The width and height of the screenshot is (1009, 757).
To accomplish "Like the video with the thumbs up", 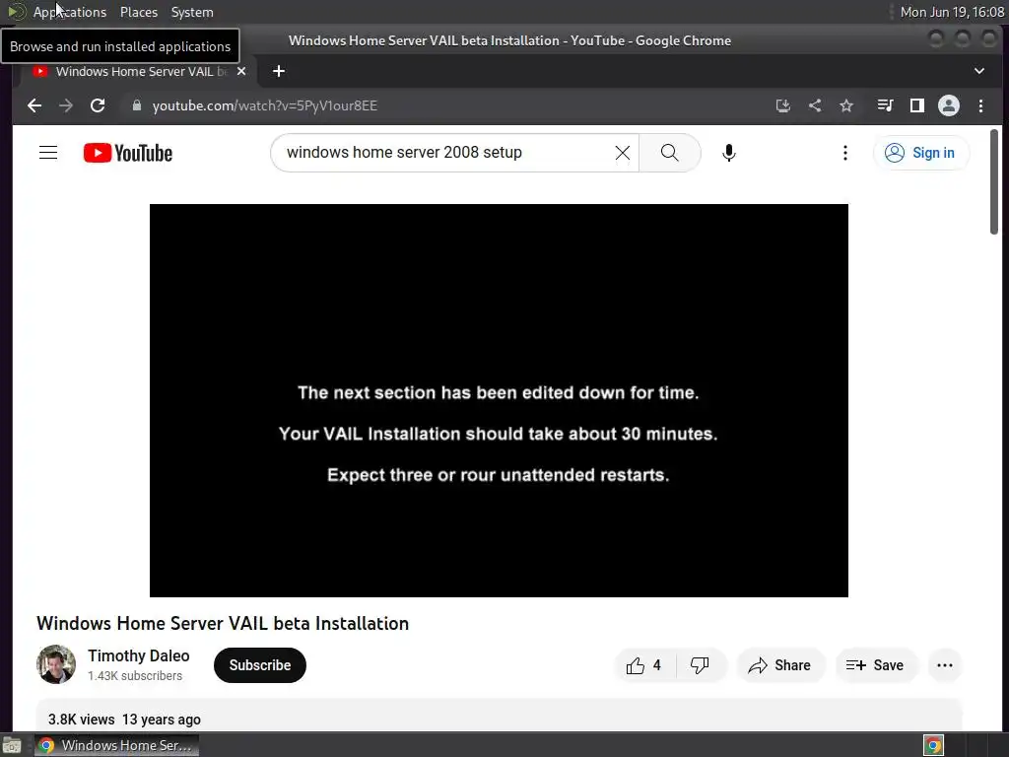I will click(644, 665).
